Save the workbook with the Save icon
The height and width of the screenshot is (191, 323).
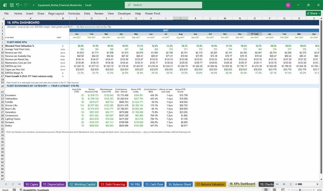(12, 5)
